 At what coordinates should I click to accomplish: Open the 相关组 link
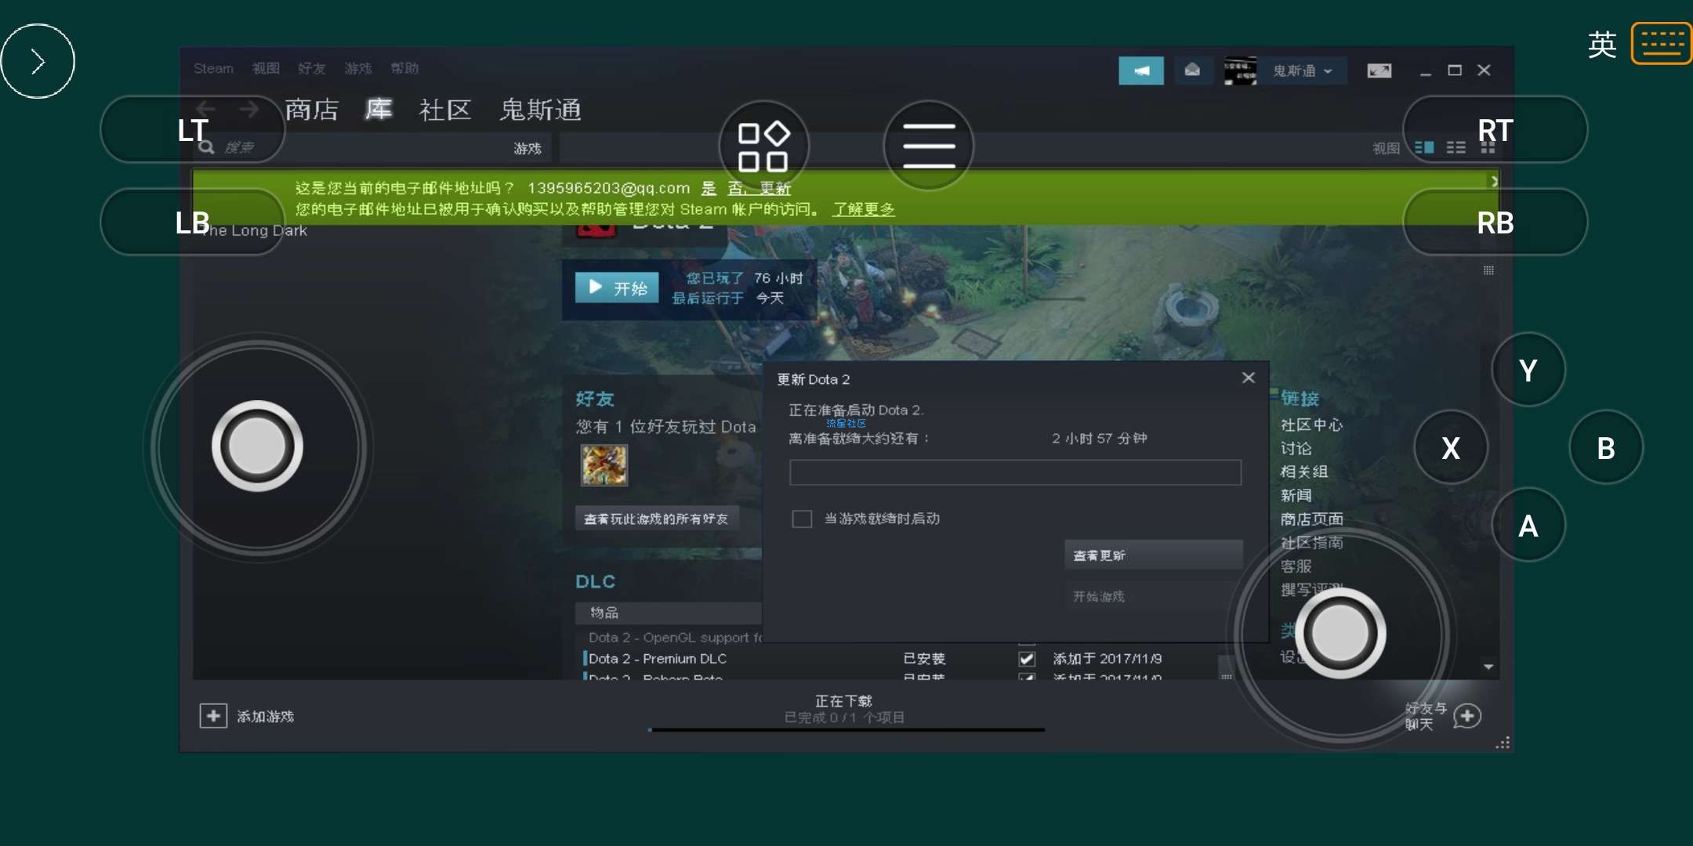[1304, 472]
